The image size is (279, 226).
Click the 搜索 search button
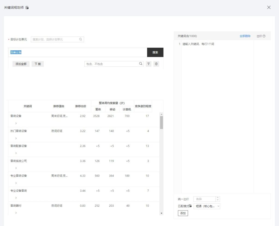coord(155,52)
